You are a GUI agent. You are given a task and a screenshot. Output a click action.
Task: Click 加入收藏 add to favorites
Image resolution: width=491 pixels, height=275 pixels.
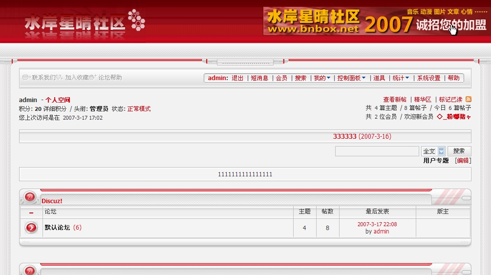pos(77,77)
